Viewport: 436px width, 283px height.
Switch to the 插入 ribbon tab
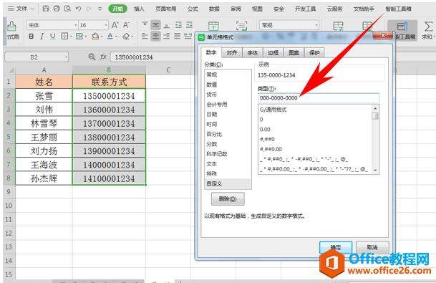pos(139,9)
